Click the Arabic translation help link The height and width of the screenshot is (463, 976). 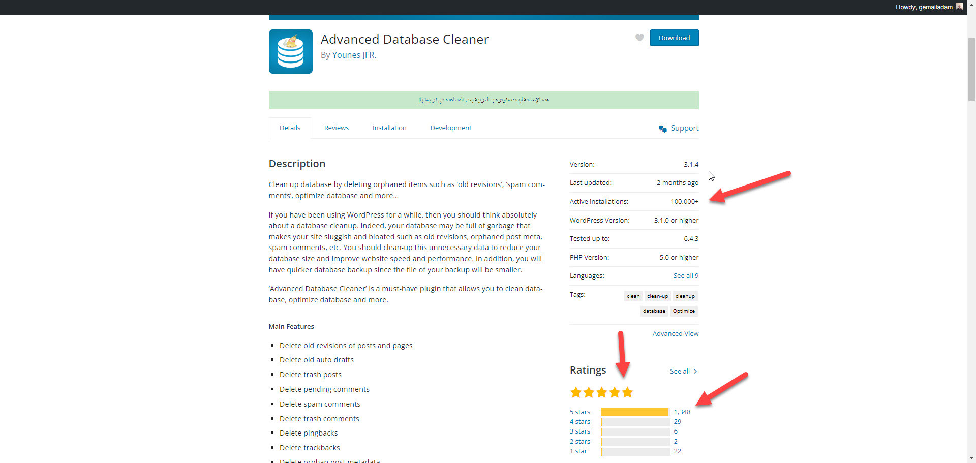pyautogui.click(x=441, y=100)
